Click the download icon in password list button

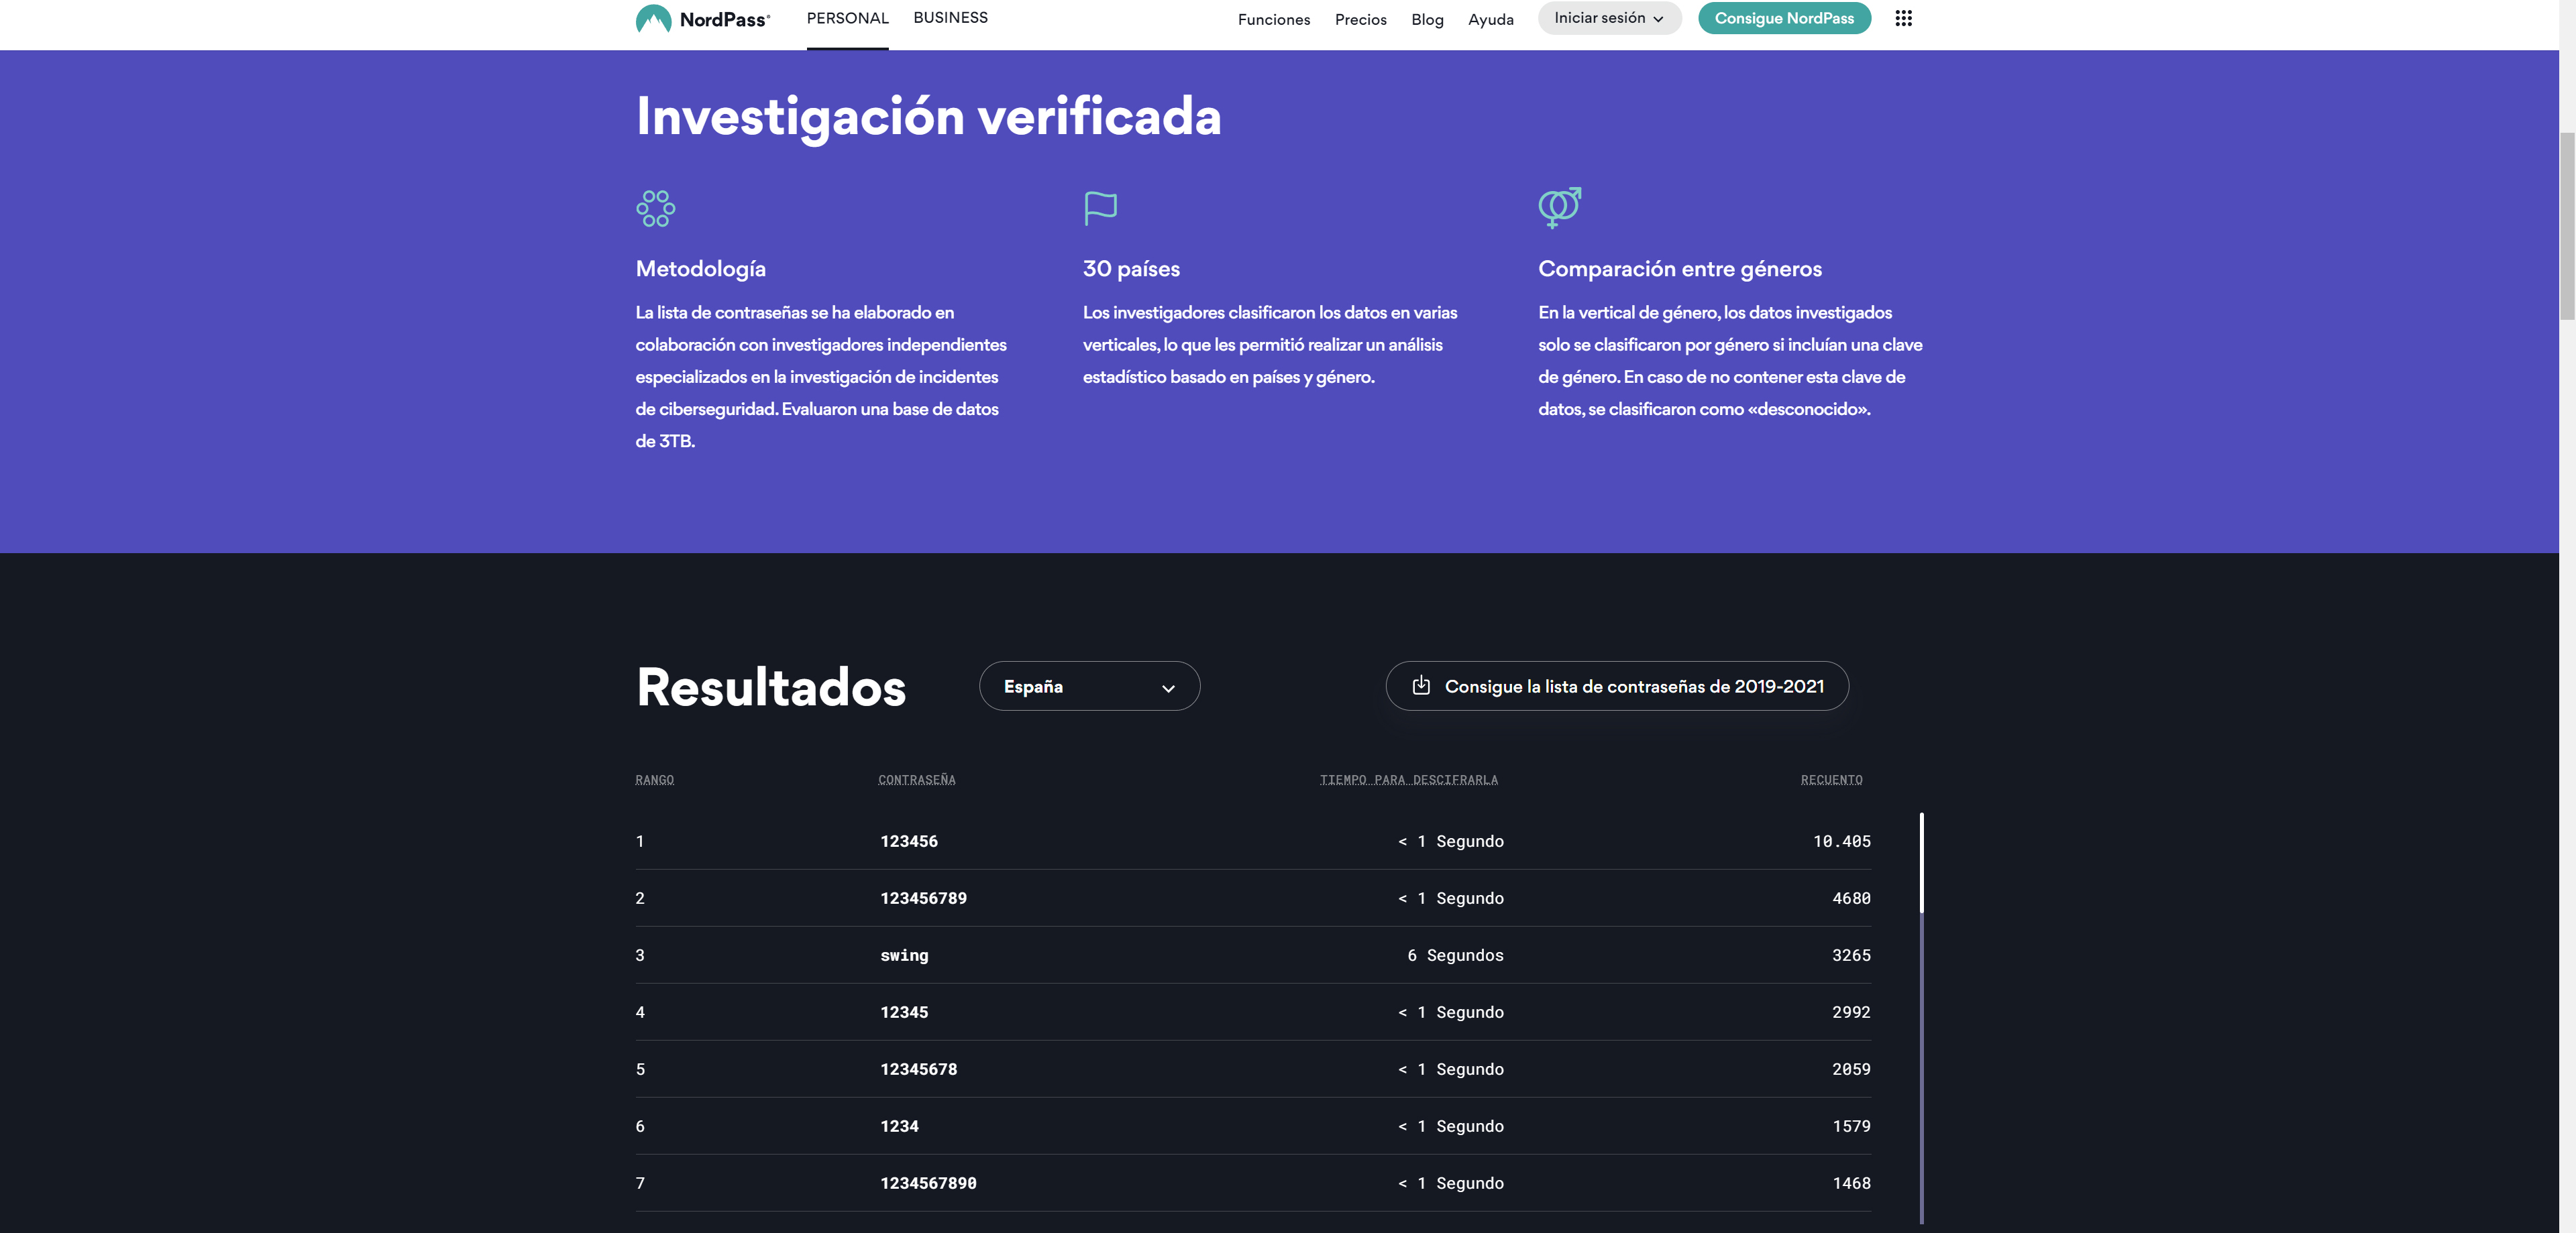[x=1420, y=685]
